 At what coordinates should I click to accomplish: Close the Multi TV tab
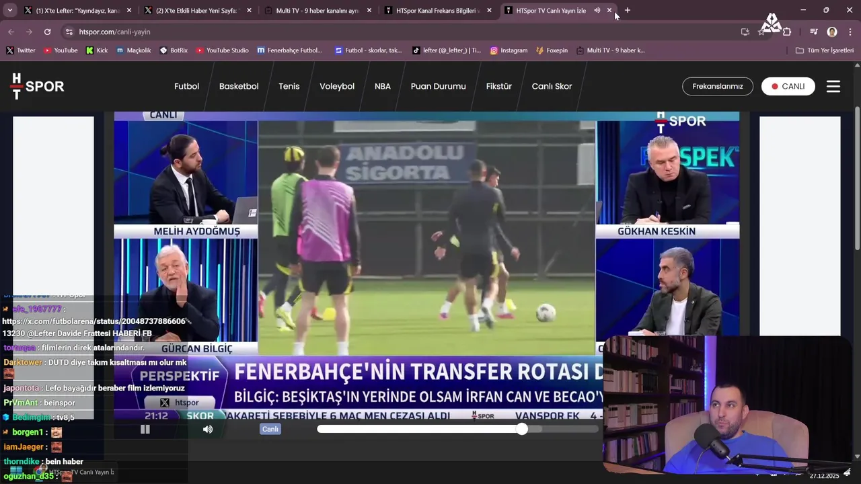click(369, 10)
